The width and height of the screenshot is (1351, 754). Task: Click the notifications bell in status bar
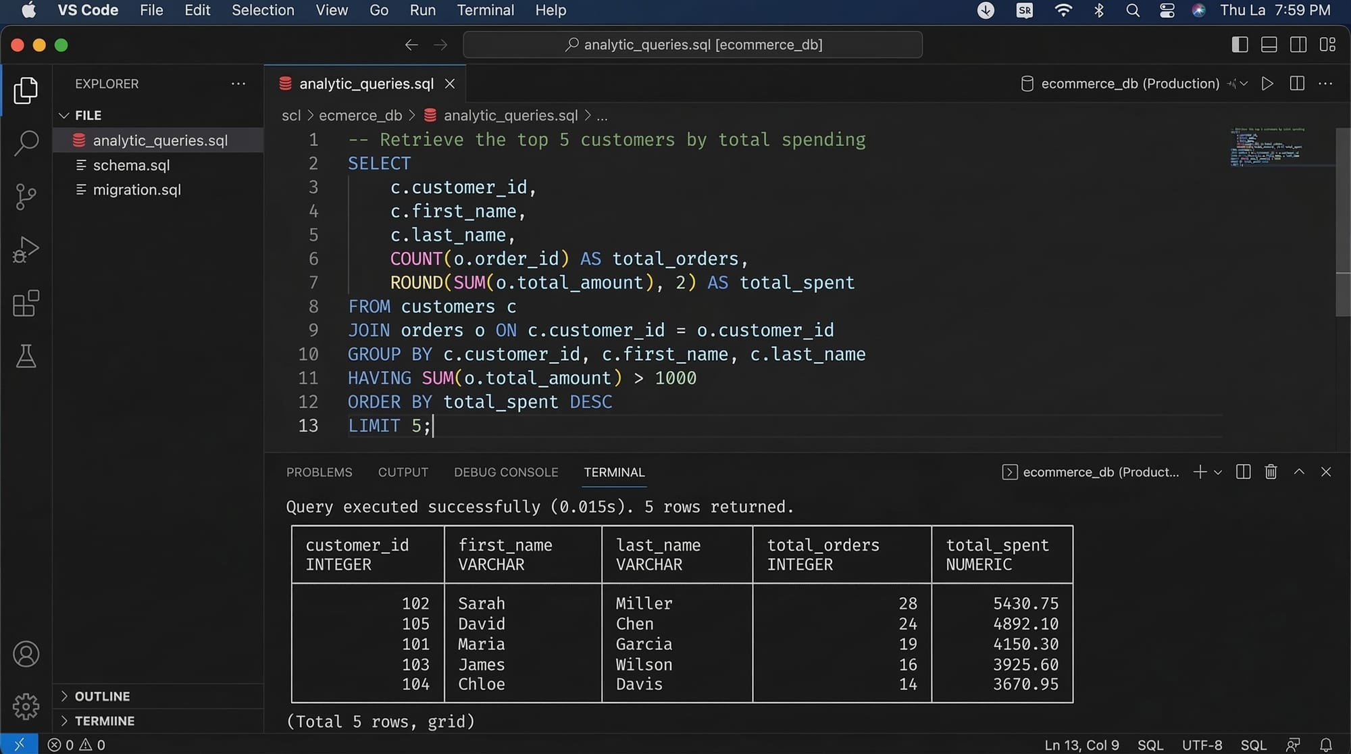(x=1326, y=745)
